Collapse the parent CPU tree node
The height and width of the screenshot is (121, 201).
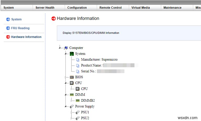tap(66, 83)
